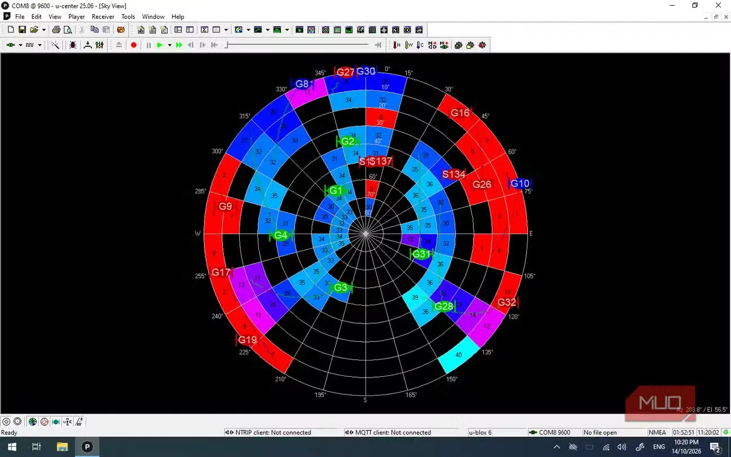Screen dimensions: 731x457
Task: Open the View menu
Action: pyautogui.click(x=55, y=17)
